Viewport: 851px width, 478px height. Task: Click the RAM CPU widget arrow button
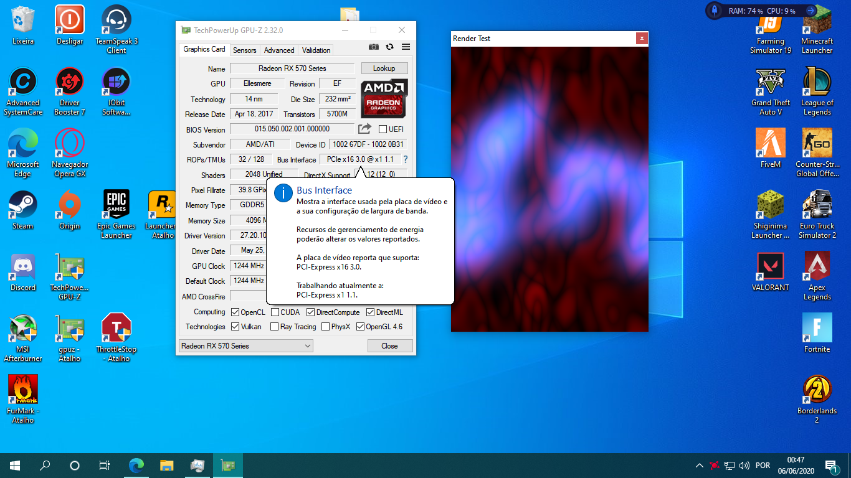point(811,11)
